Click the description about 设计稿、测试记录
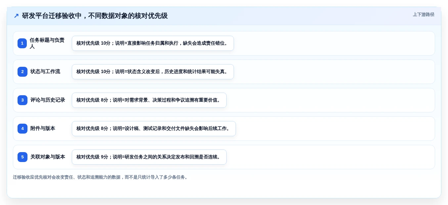The image size is (448, 205). (x=154, y=129)
